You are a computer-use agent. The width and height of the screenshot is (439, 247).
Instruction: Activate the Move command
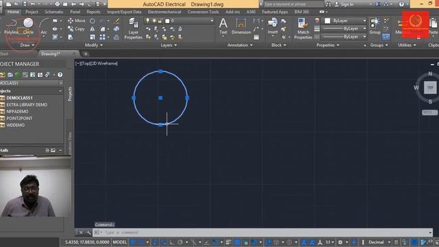click(76, 21)
